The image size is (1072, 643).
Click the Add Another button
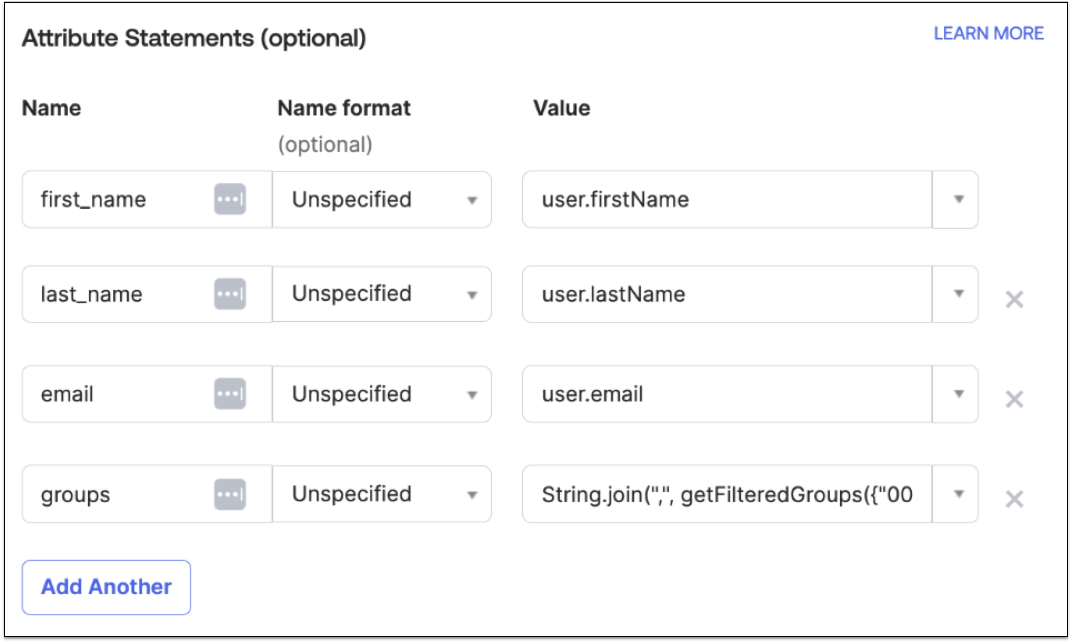point(106,587)
